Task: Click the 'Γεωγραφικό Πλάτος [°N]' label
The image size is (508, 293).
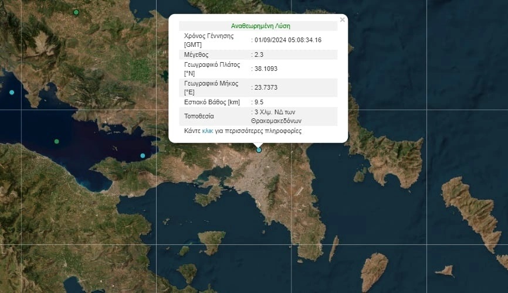Action: (x=211, y=69)
